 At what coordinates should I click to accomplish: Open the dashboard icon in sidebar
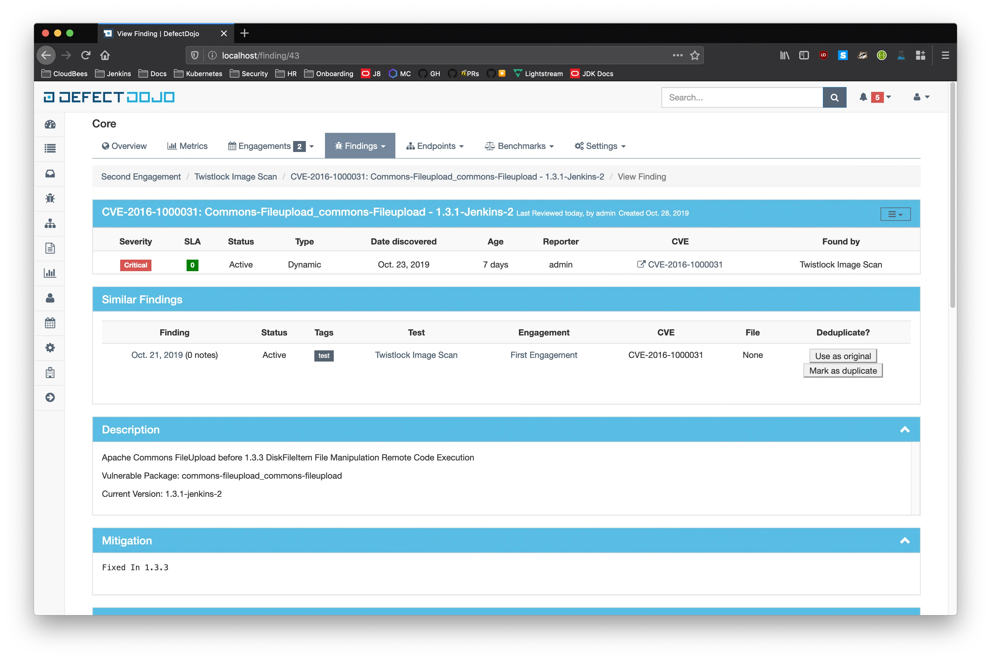click(x=50, y=124)
